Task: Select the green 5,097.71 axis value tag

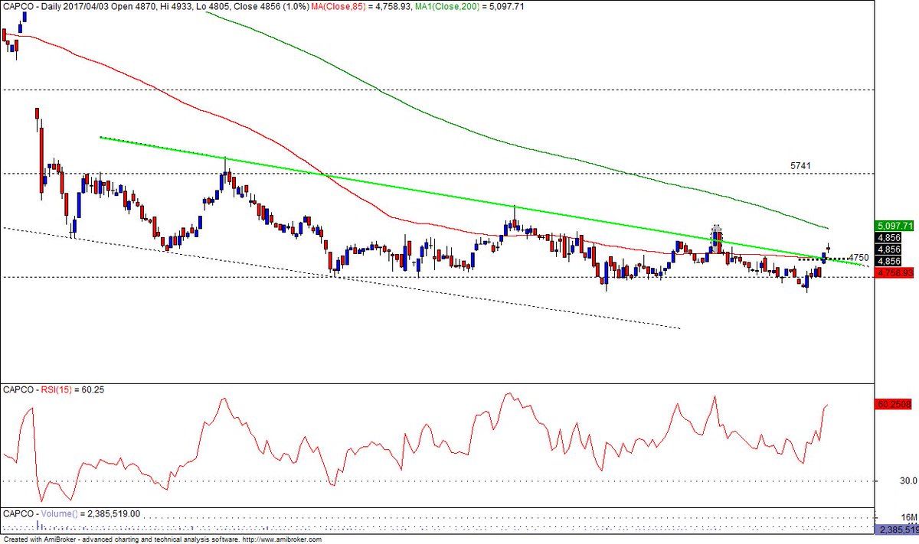Action: coord(893,226)
